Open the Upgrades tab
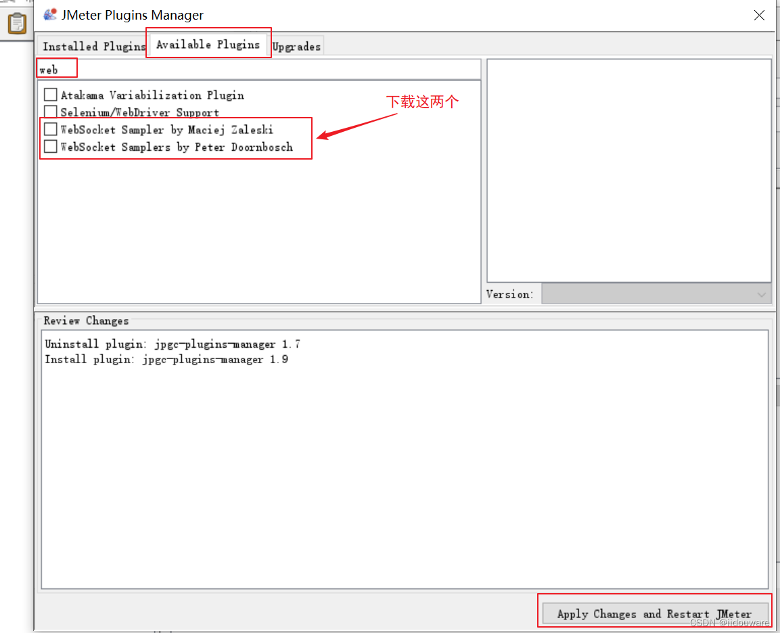Image resolution: width=780 pixels, height=633 pixels. click(297, 46)
